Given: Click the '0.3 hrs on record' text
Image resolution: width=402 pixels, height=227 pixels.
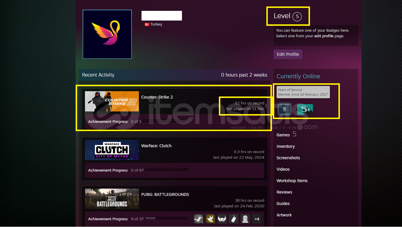Looking at the screenshot, I should [x=249, y=152].
